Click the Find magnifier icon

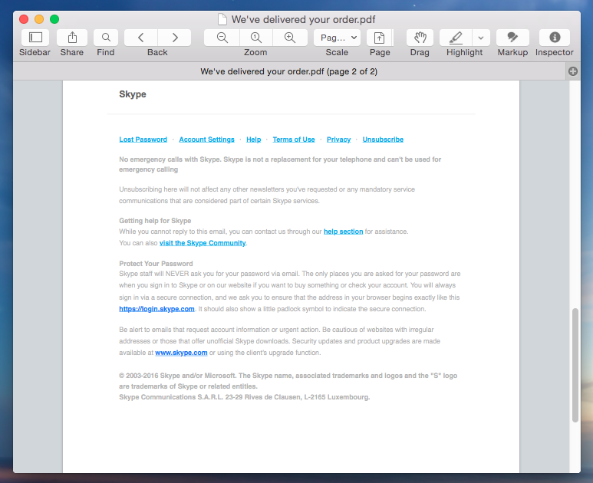click(106, 38)
